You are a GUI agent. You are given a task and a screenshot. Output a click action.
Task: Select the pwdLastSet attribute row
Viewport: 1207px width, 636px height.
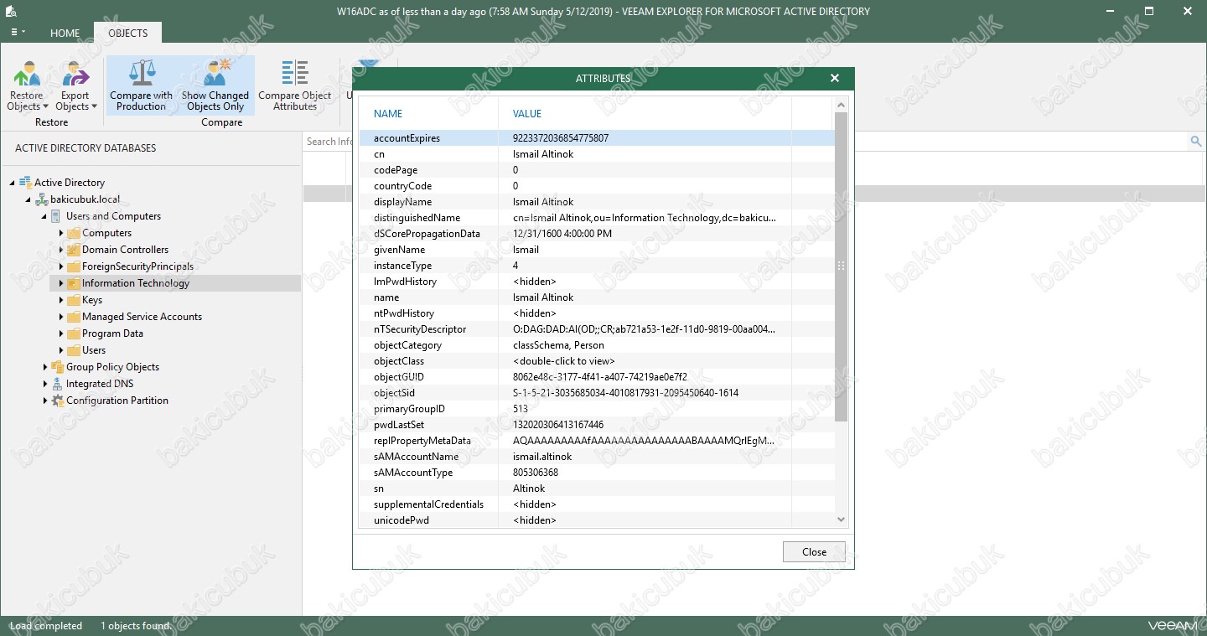tap(597, 425)
